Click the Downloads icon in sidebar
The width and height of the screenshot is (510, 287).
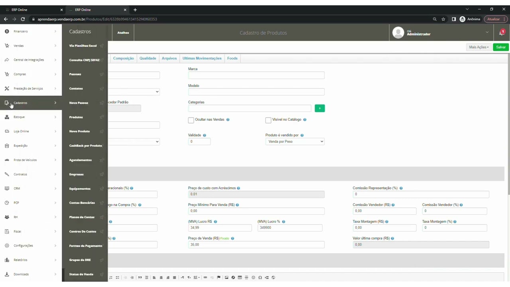click(7, 274)
